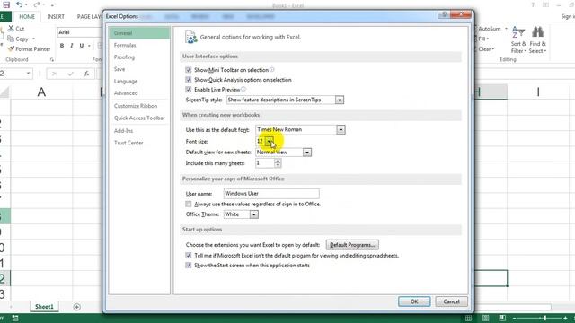Open Office Theme dropdown
The image size is (575, 323).
coord(253,214)
